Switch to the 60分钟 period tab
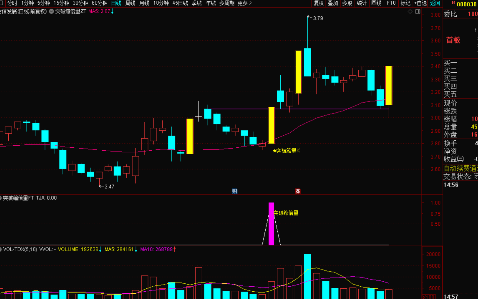Image resolution: width=478 pixels, height=299 pixels. 99,3
